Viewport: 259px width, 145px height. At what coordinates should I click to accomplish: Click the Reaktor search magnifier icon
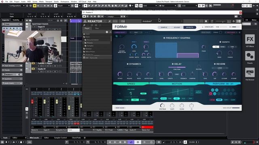click(x=109, y=21)
